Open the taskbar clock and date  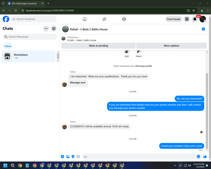click(x=199, y=165)
